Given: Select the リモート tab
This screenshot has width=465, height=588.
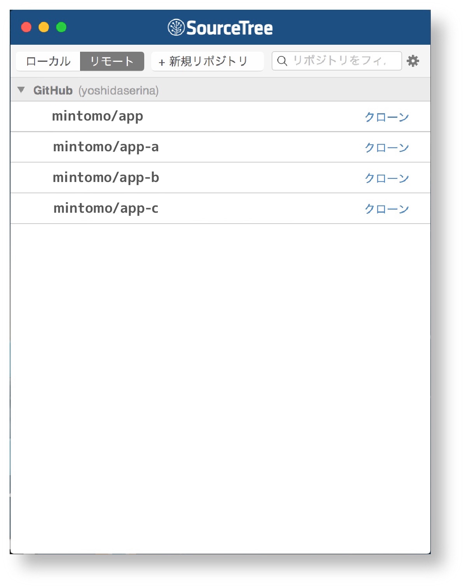Looking at the screenshot, I should 112,61.
